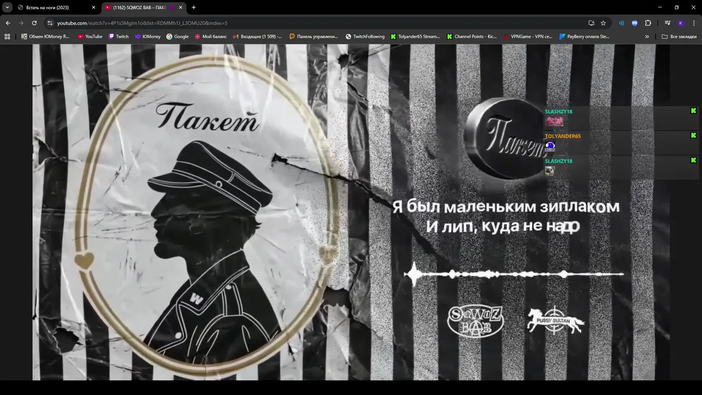
Task: Open the Мой баланс bookmark
Action: coord(211,37)
